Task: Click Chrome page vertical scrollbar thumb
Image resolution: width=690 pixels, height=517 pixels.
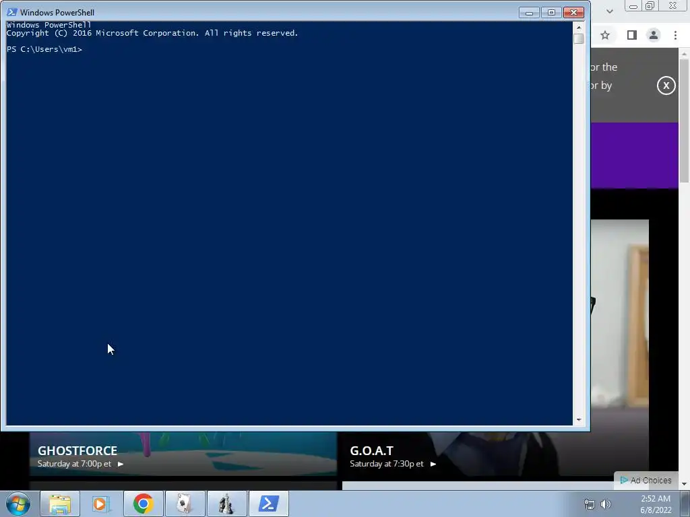Action: tap(685, 120)
